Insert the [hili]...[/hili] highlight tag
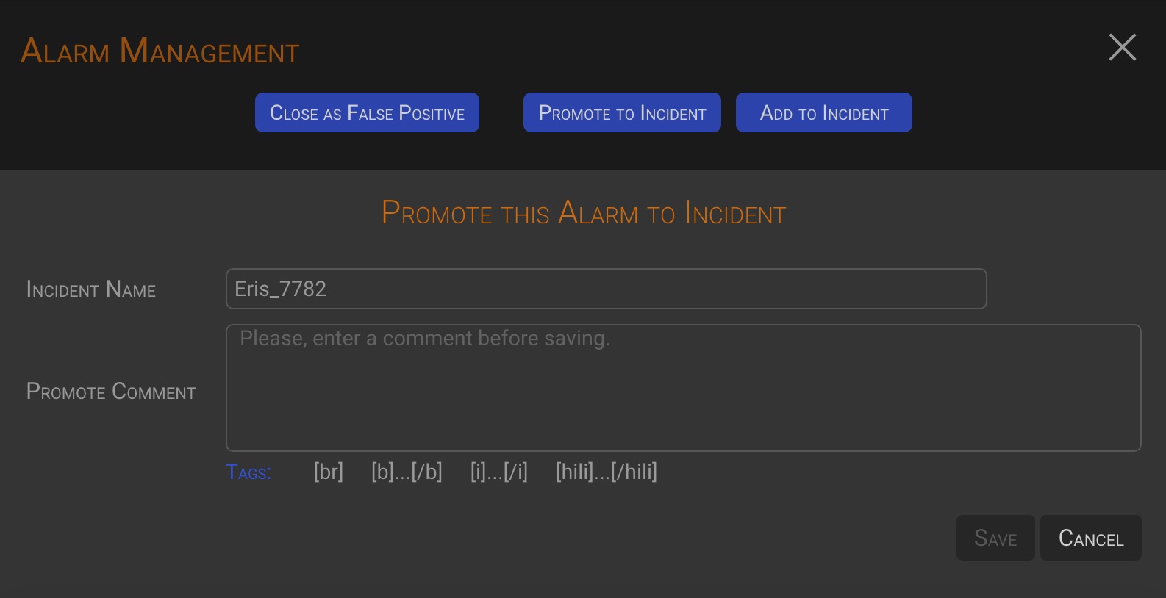Viewport: 1166px width, 598px height. pyautogui.click(x=606, y=472)
